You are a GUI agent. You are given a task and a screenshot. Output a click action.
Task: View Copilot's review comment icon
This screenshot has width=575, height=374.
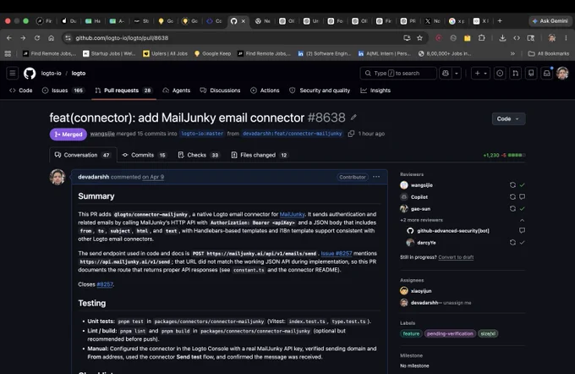(523, 196)
